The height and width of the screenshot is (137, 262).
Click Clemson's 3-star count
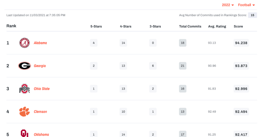pos(153,111)
